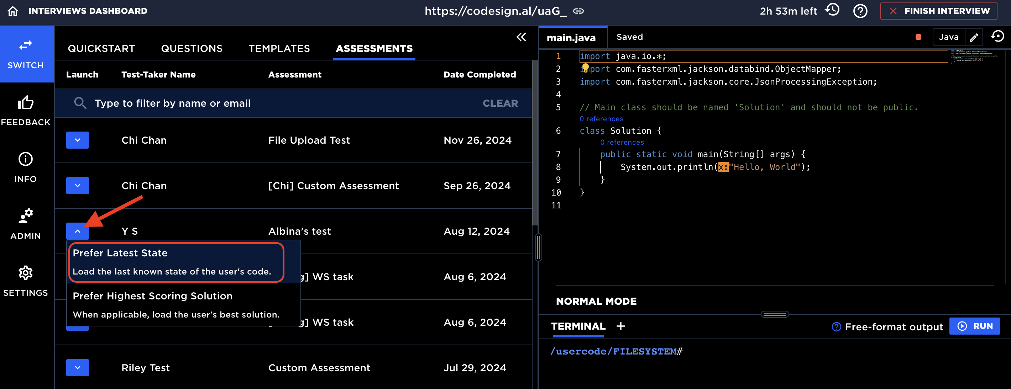This screenshot has width=1011, height=389.
Task: Click the Albina's test assessment cell
Action: [299, 231]
